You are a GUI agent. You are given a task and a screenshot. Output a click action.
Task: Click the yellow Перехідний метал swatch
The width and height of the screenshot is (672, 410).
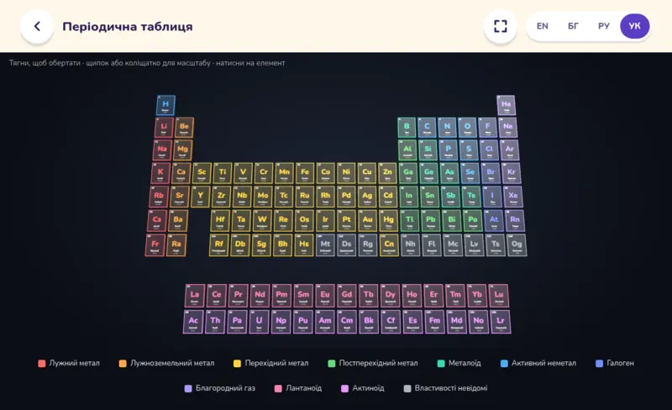click(x=237, y=364)
